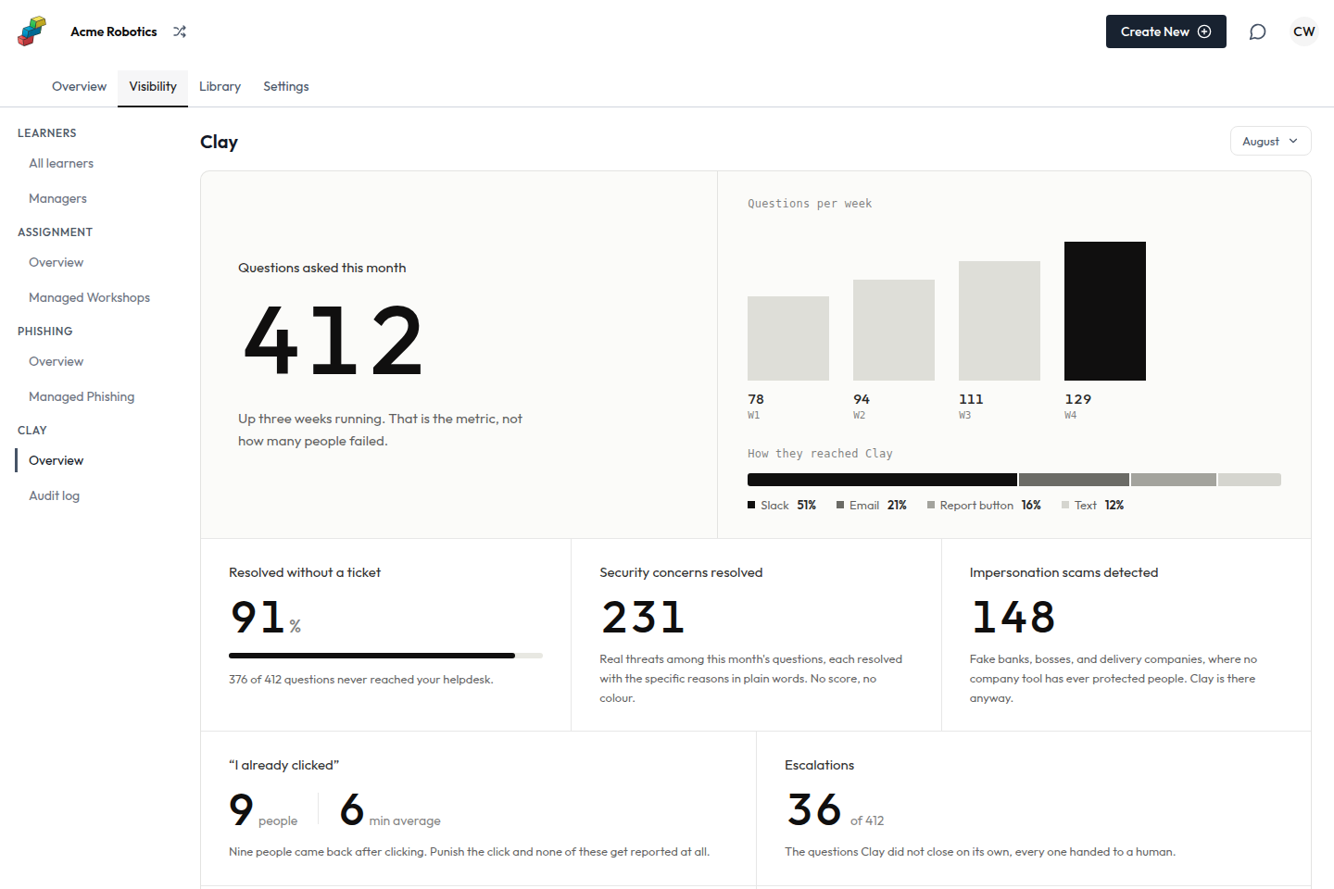Click the Acme Robotics cube logo

pos(31,31)
